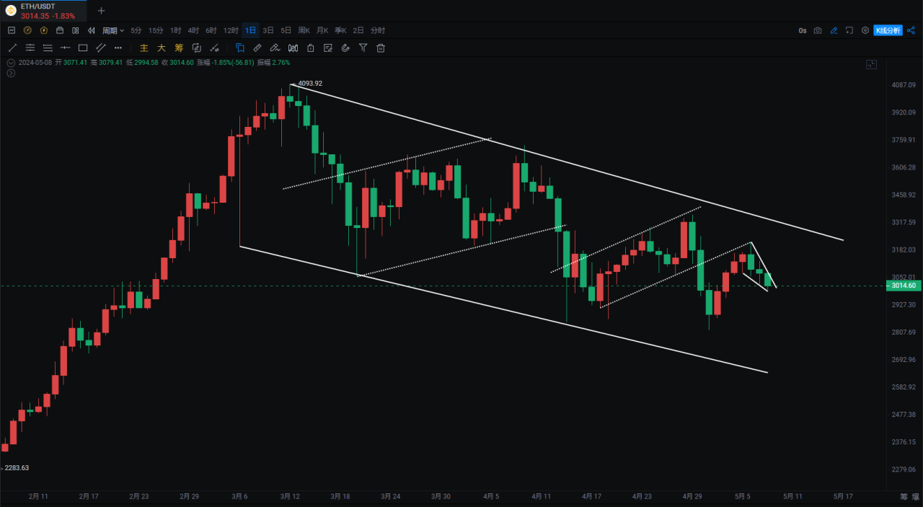This screenshot has height=507, width=923.
Task: Select the trend line drawing tool
Action: pos(12,48)
